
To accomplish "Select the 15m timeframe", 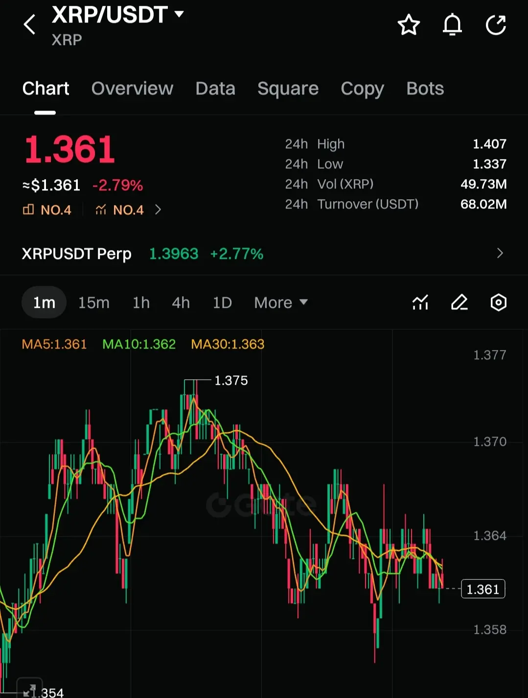I will (x=94, y=302).
